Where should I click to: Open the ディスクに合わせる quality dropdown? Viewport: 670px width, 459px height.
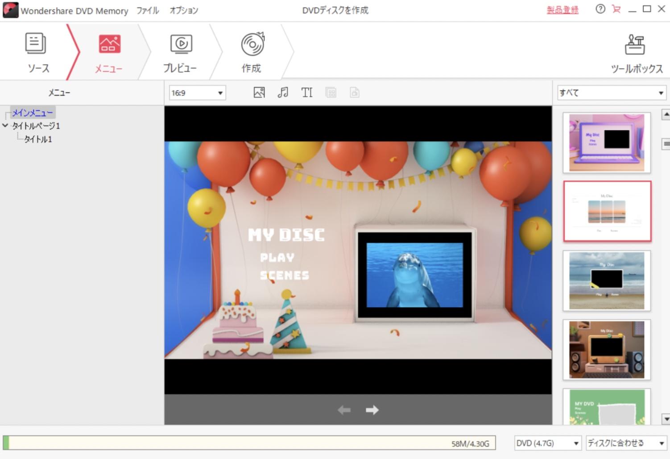click(x=626, y=443)
